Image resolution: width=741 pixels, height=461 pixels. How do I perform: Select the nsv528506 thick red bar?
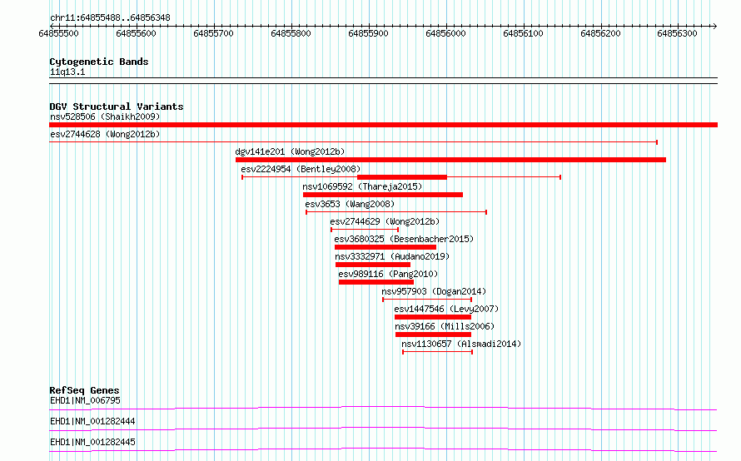pyautogui.click(x=383, y=125)
